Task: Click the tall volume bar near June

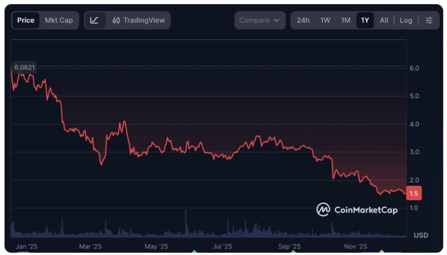Action: [186, 222]
